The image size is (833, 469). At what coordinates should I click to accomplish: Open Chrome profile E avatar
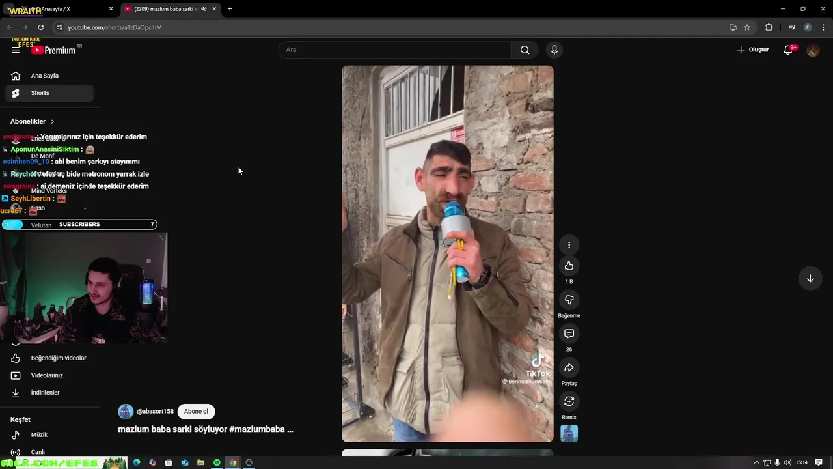(808, 27)
